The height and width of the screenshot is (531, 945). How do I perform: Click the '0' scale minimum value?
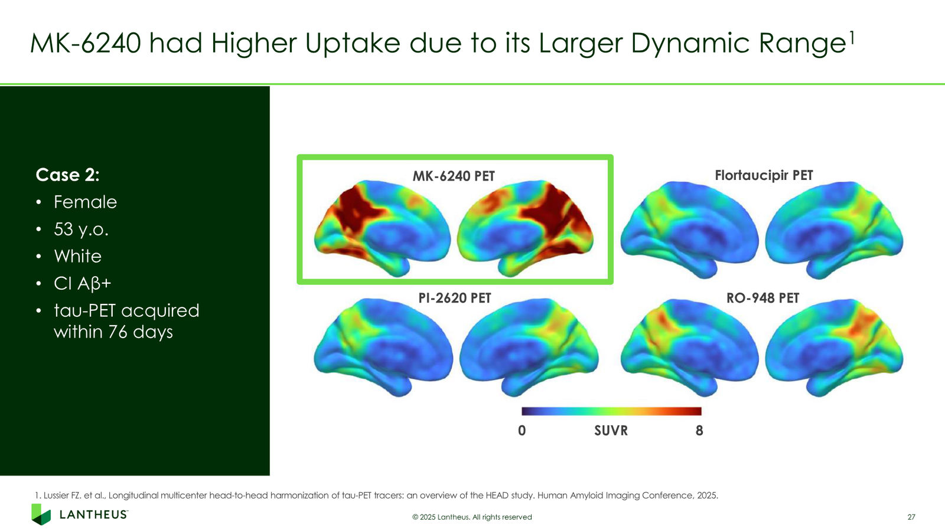[522, 431]
